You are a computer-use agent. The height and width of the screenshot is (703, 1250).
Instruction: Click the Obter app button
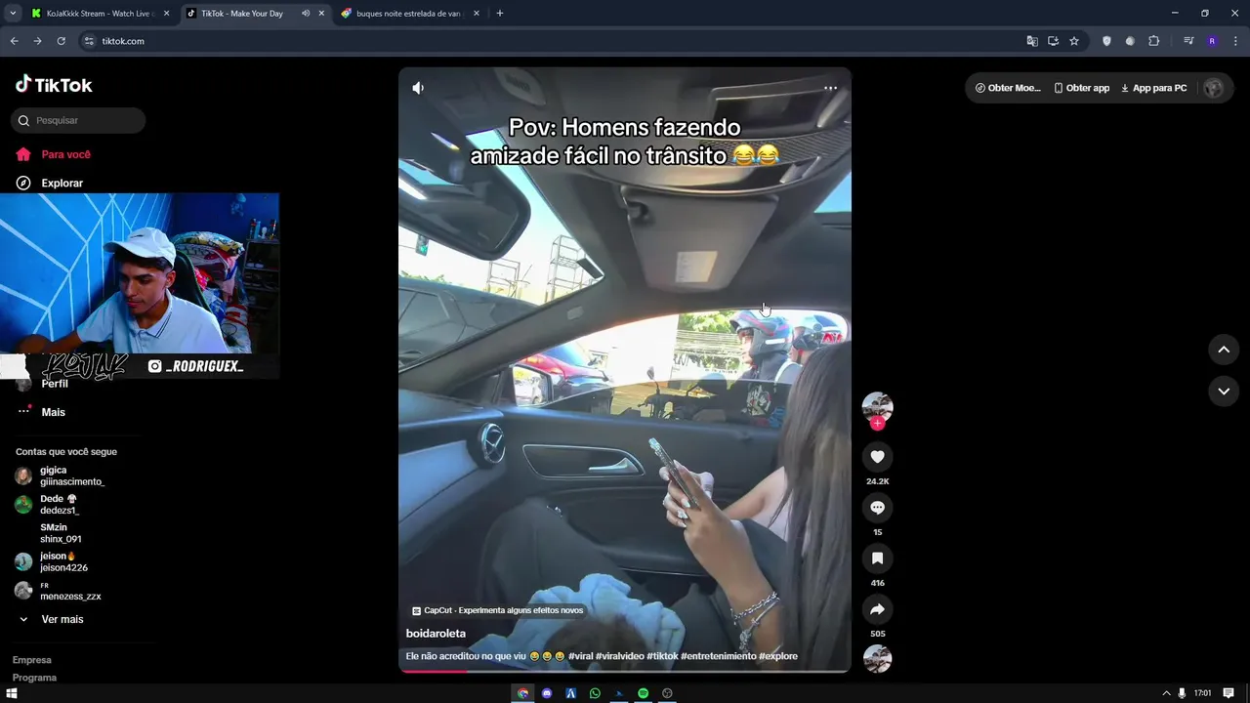tap(1082, 88)
